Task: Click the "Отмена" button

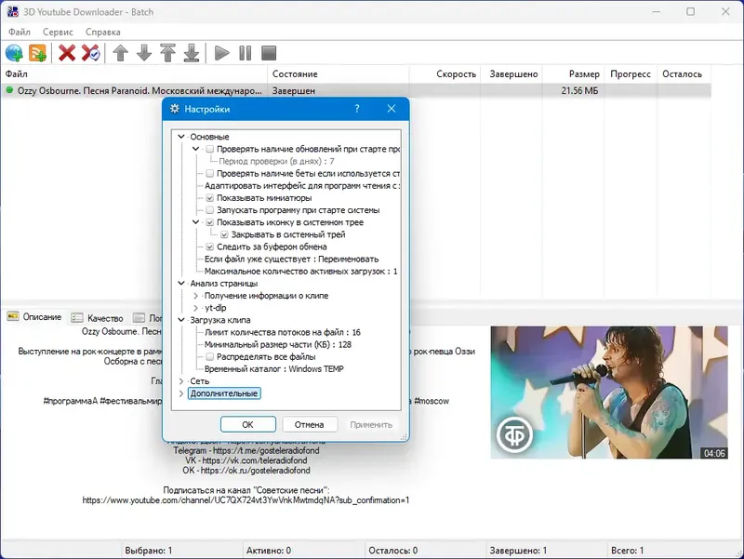Action: click(310, 424)
